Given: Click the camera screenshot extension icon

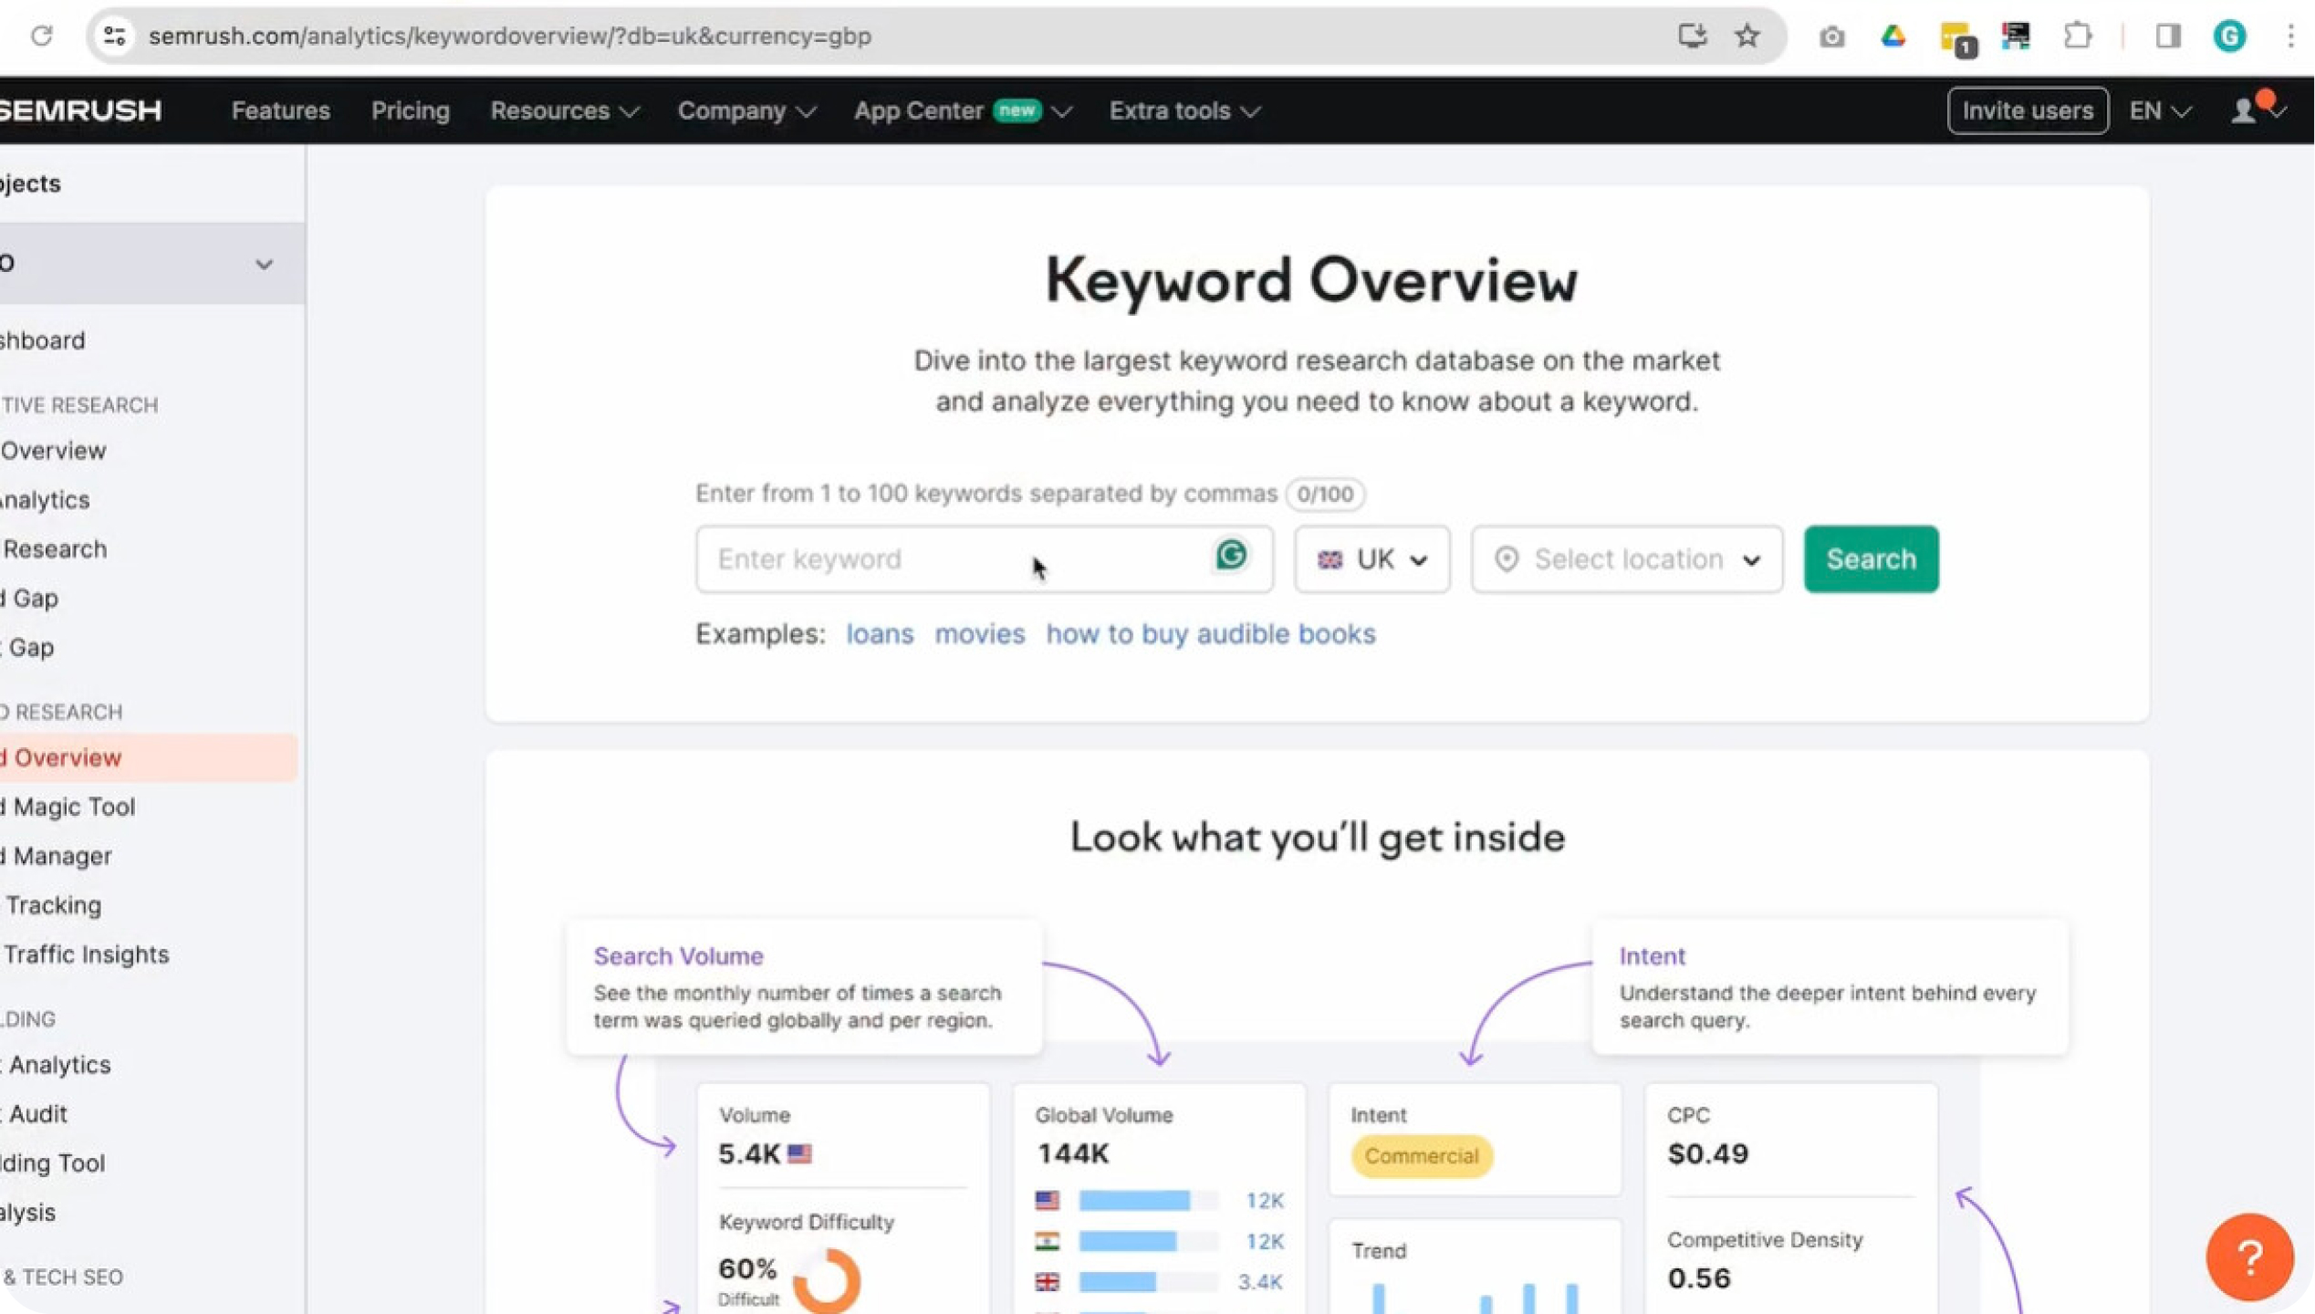Looking at the screenshot, I should (1831, 37).
